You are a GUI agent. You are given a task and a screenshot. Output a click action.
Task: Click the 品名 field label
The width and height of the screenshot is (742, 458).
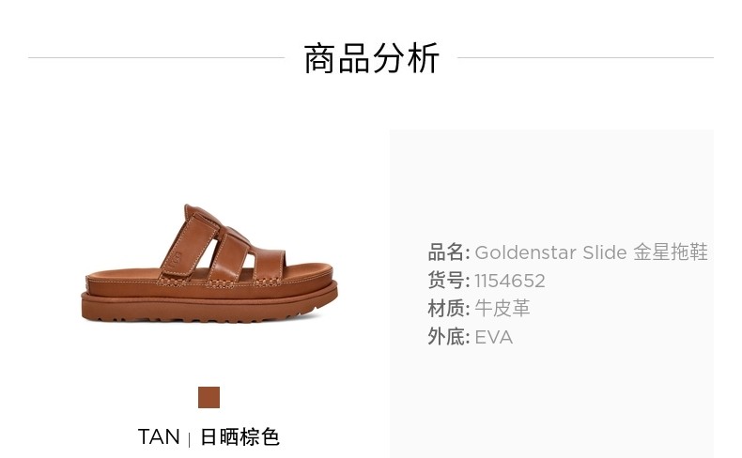(x=446, y=252)
